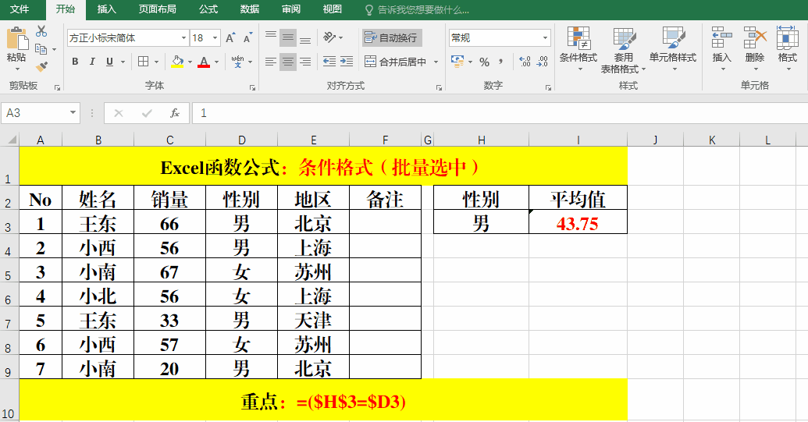Click the Align Right icon
Image resolution: width=808 pixels, height=422 pixels.
point(305,62)
